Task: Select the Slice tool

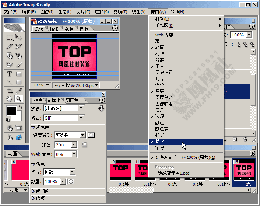Action: 10,46
